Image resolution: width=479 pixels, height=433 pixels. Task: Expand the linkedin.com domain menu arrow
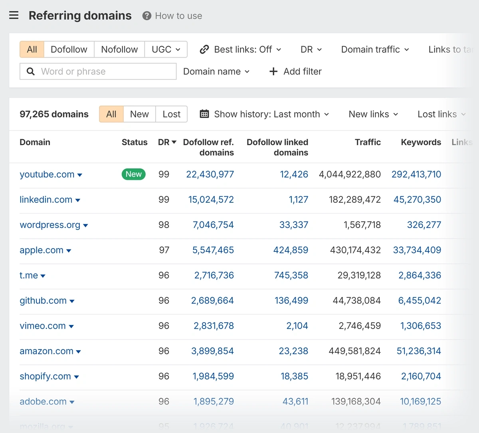[78, 200]
